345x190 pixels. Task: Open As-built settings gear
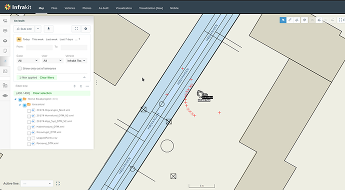pos(85,29)
